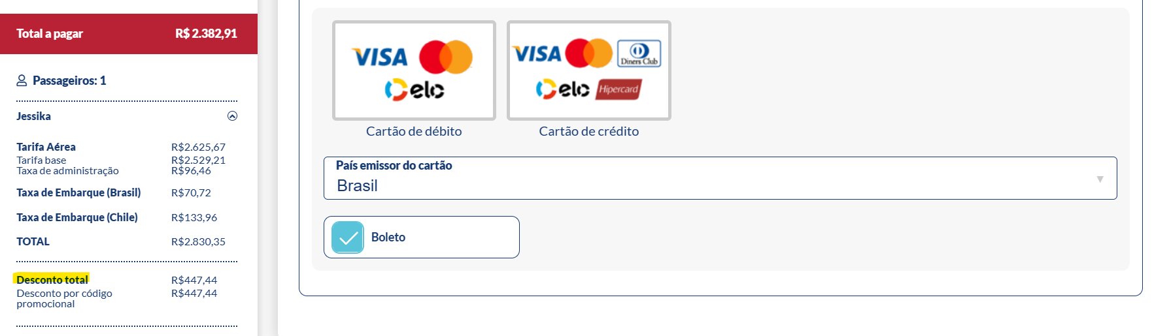The width and height of the screenshot is (1152, 336).
Task: Click the Elo logo on the credit card tile
Action: [x=563, y=89]
